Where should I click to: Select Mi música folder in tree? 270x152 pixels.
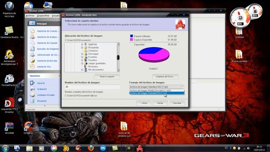click(x=93, y=67)
